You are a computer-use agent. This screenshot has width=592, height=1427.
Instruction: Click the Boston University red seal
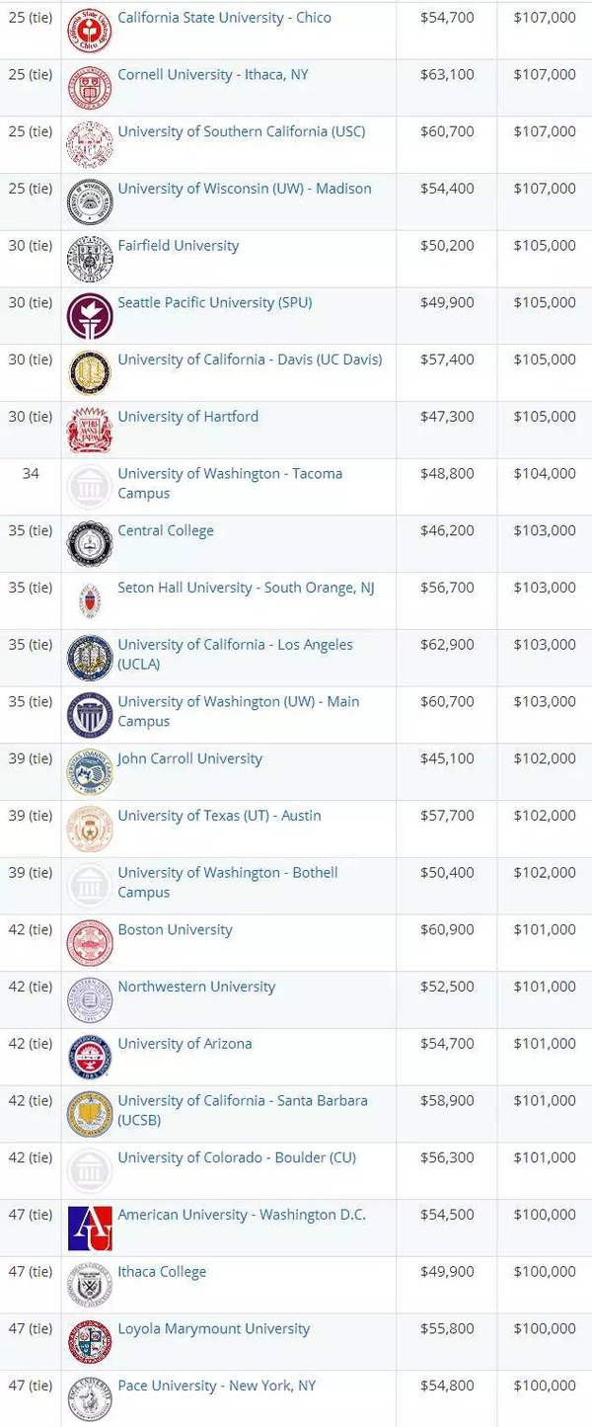(90, 943)
